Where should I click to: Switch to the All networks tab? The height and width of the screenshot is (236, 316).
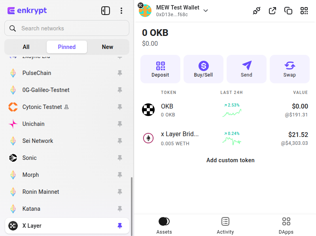pyautogui.click(x=26, y=47)
